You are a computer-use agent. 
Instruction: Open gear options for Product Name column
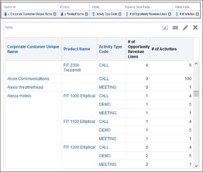(86, 14)
